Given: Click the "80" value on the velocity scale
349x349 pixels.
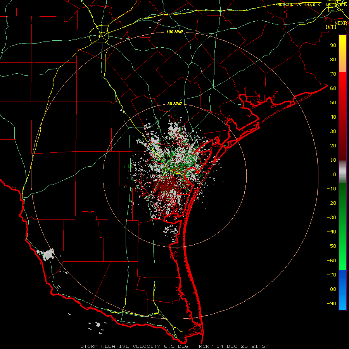Looking at the screenshot, I should 333,59.
